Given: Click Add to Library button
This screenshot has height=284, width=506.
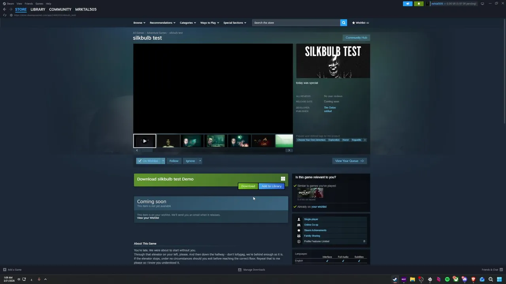Looking at the screenshot, I should 272,186.
